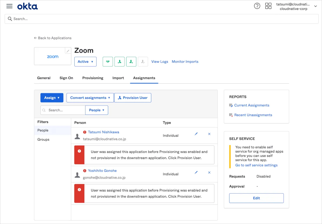Select the Groups filter

point(43,139)
